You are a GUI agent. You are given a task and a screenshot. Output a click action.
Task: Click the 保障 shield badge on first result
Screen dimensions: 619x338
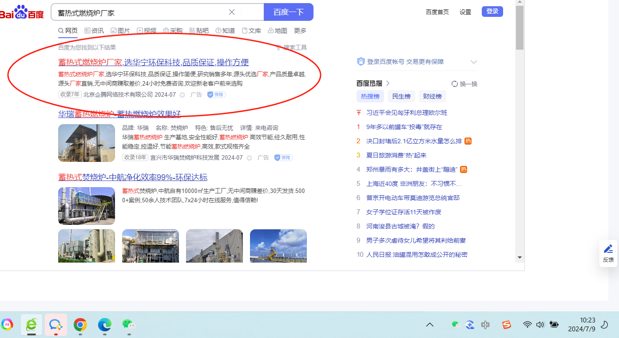[x=216, y=94]
